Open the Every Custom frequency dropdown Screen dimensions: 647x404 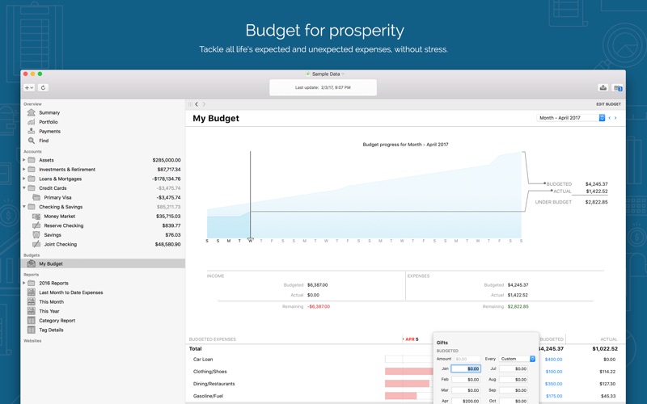click(517, 359)
